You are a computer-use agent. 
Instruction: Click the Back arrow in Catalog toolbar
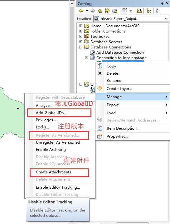(x=81, y=11)
